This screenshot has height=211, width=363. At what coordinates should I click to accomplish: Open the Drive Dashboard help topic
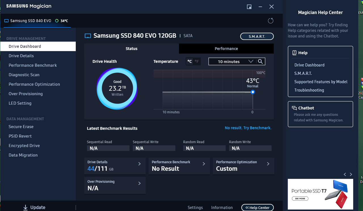click(x=309, y=65)
